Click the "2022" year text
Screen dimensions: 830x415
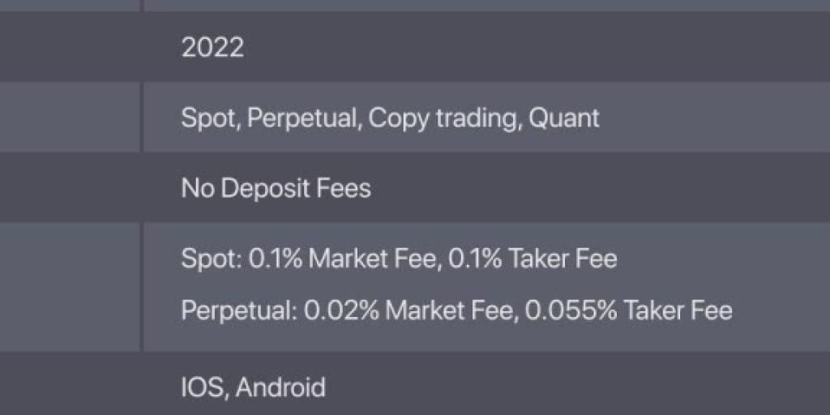click(x=212, y=47)
